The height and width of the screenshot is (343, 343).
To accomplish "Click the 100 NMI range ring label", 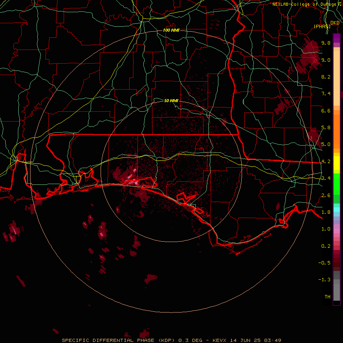I will pos(171,30).
